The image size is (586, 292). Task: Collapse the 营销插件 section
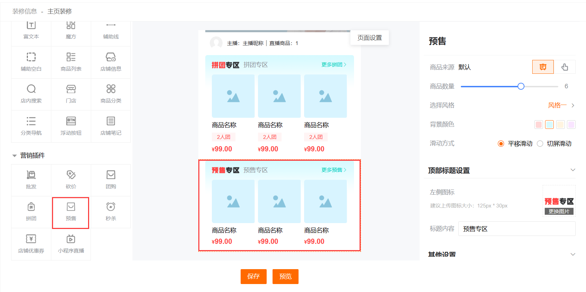click(x=15, y=156)
